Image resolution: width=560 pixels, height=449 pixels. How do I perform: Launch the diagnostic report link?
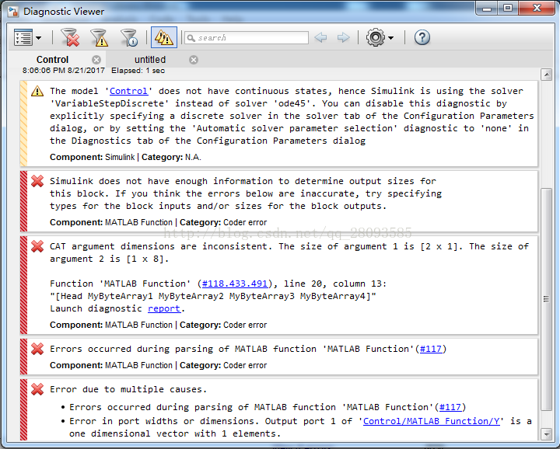164,309
